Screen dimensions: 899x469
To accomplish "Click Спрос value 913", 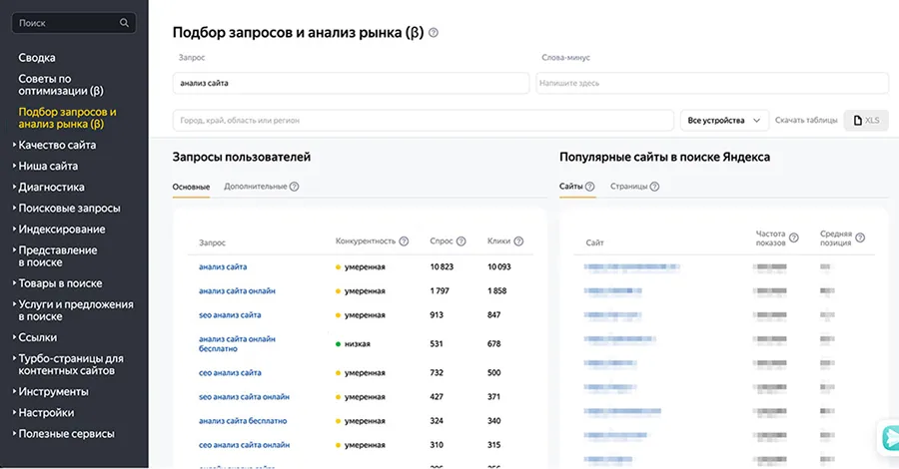I will (437, 315).
